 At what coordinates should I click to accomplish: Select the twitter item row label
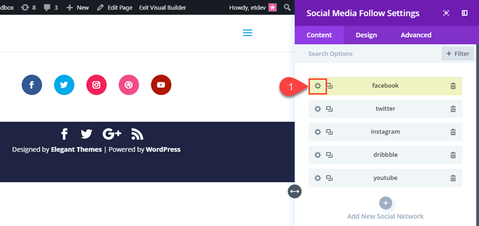click(385, 109)
